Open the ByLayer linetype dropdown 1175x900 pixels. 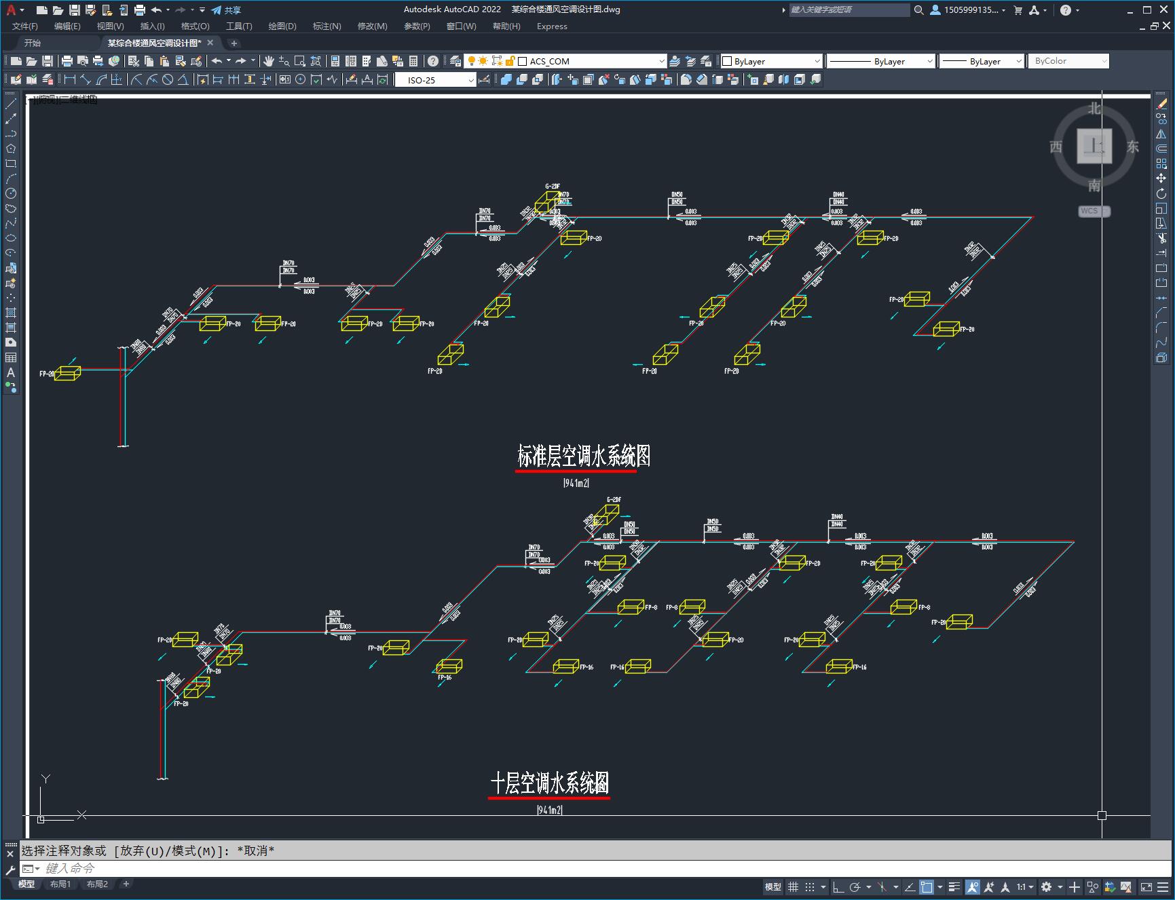881,61
